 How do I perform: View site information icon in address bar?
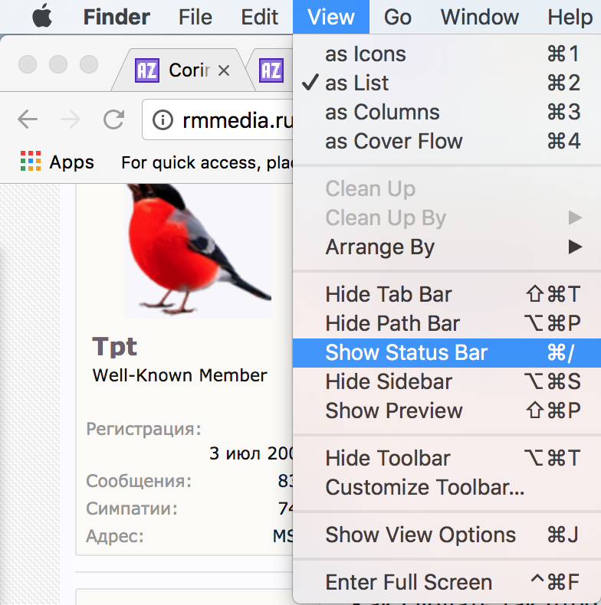tap(163, 120)
